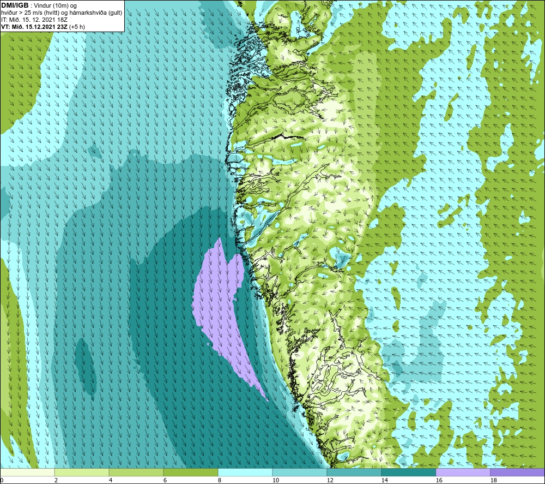Click the light teal 10–12 legend swatch
The image size is (545, 484).
(300, 472)
